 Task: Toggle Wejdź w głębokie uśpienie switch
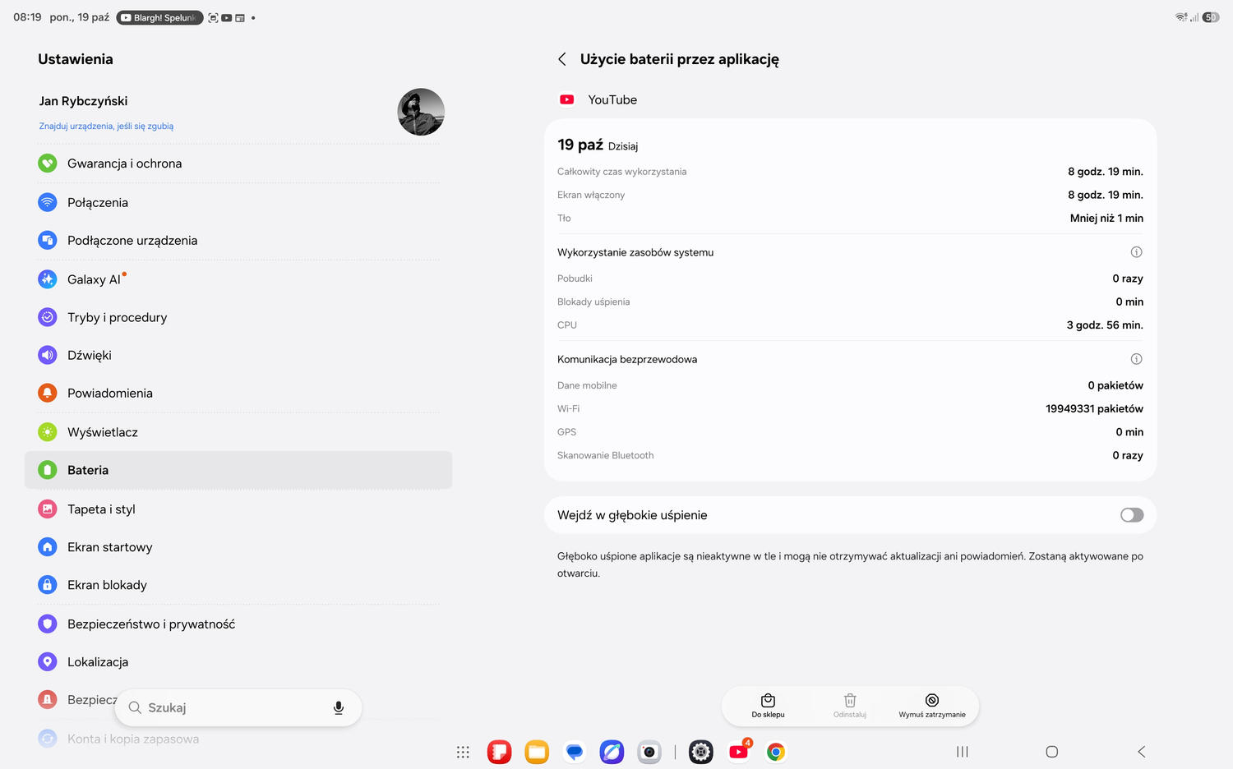pyautogui.click(x=1132, y=515)
